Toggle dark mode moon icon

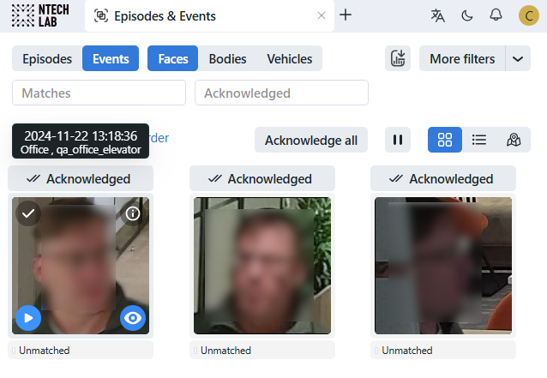467,15
